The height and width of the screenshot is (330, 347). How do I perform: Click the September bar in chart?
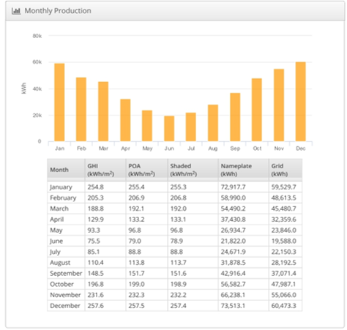click(x=235, y=117)
